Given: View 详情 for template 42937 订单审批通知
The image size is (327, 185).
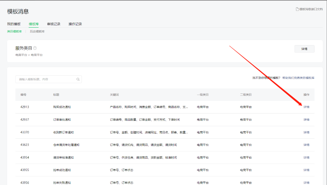Looking at the screenshot, I should pyautogui.click(x=306, y=120).
